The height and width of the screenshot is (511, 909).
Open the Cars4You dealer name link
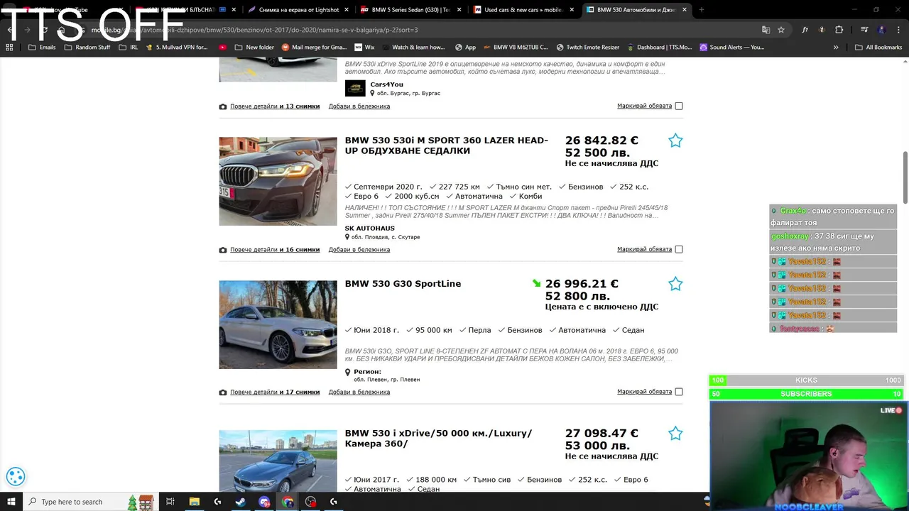pos(386,84)
